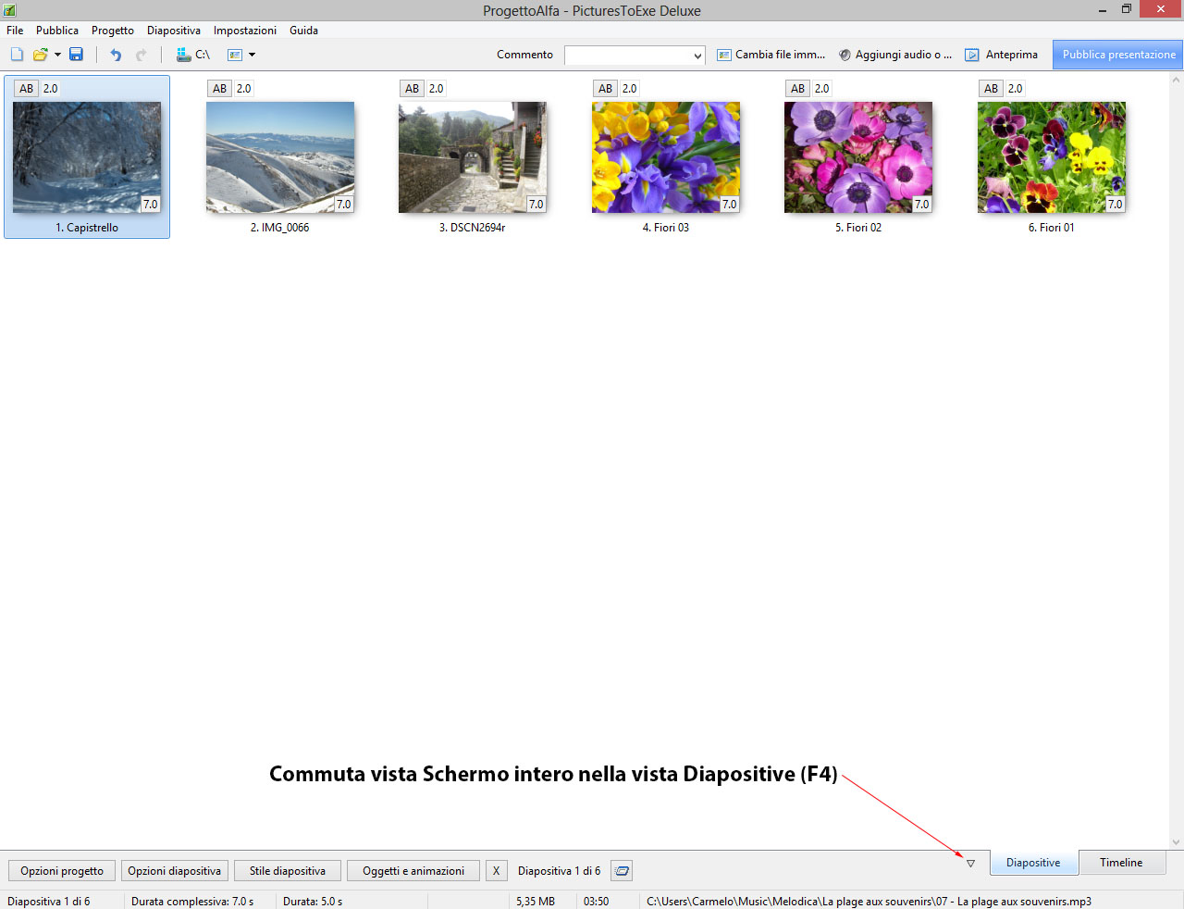The width and height of the screenshot is (1184, 909).
Task: Open the Impostazioni menu
Action: pyautogui.click(x=244, y=31)
